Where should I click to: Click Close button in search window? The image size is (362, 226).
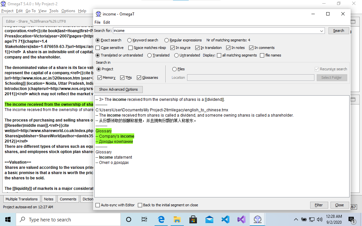[x=339, y=205]
